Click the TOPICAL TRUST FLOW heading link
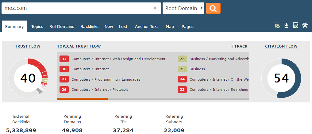This screenshot has height=134, width=312. pos(79,46)
